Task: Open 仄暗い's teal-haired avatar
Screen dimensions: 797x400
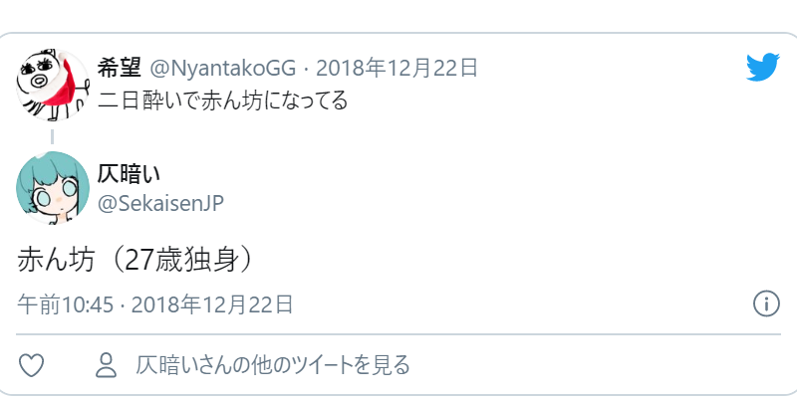Action: [x=53, y=188]
